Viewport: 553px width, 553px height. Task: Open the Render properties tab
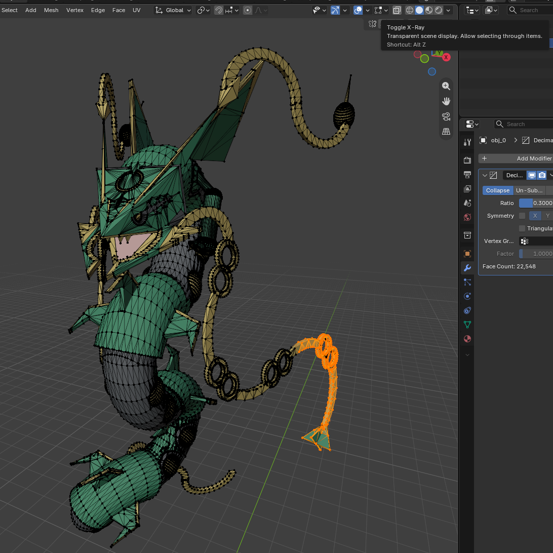(467, 161)
